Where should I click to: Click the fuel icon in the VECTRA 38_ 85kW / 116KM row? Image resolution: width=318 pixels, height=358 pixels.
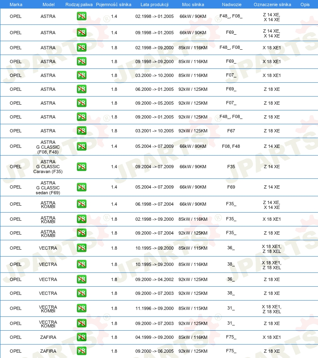(82, 264)
